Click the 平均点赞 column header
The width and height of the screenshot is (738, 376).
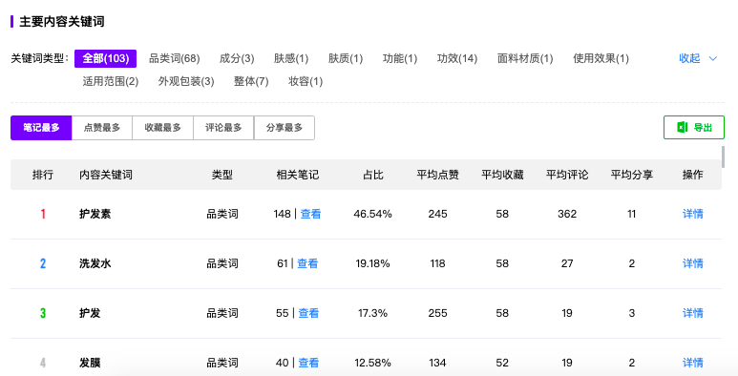coord(437,175)
